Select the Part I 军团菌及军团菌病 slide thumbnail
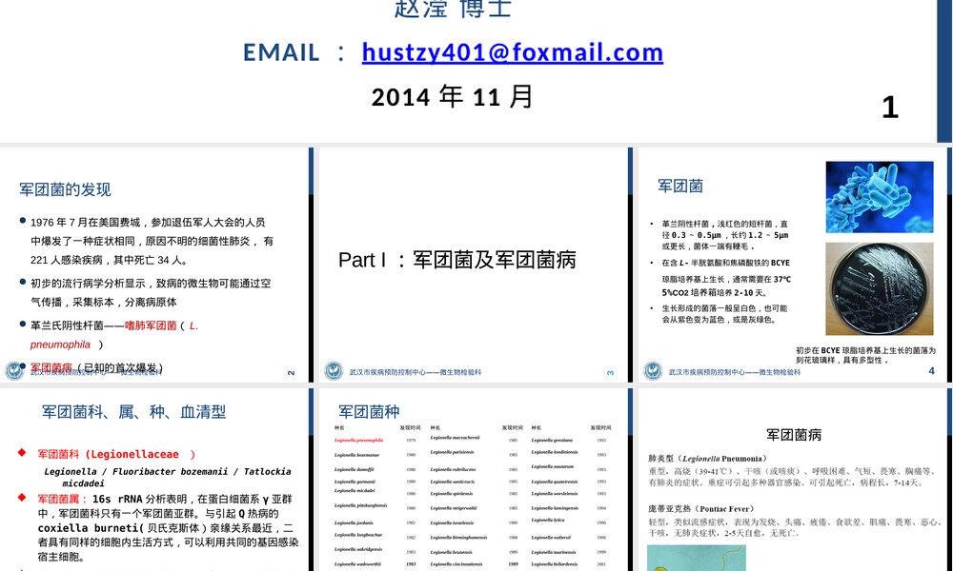 [x=476, y=266]
